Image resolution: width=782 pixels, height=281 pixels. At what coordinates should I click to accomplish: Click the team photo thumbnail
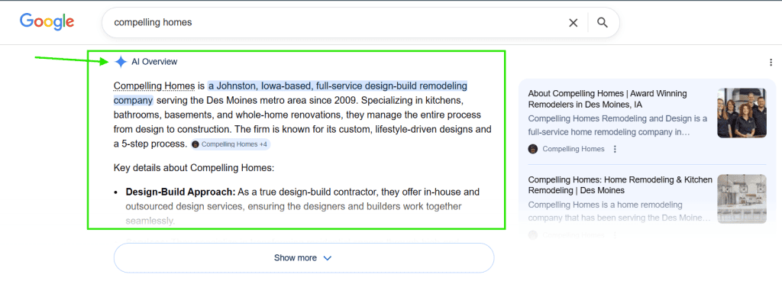(x=742, y=113)
